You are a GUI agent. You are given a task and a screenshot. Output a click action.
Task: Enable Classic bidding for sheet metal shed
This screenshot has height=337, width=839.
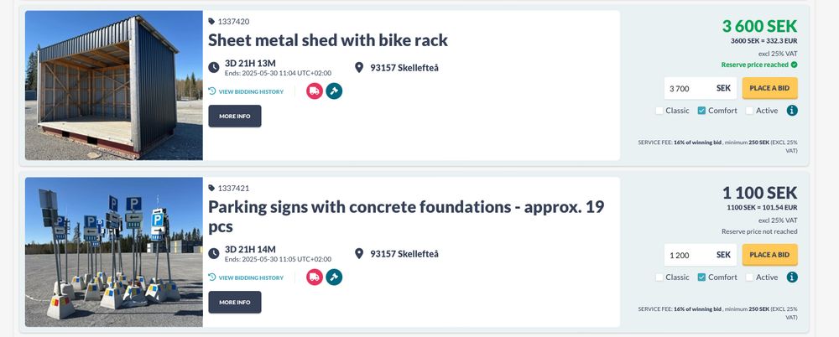(x=659, y=111)
